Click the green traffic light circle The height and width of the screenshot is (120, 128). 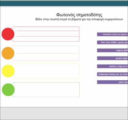8,90
